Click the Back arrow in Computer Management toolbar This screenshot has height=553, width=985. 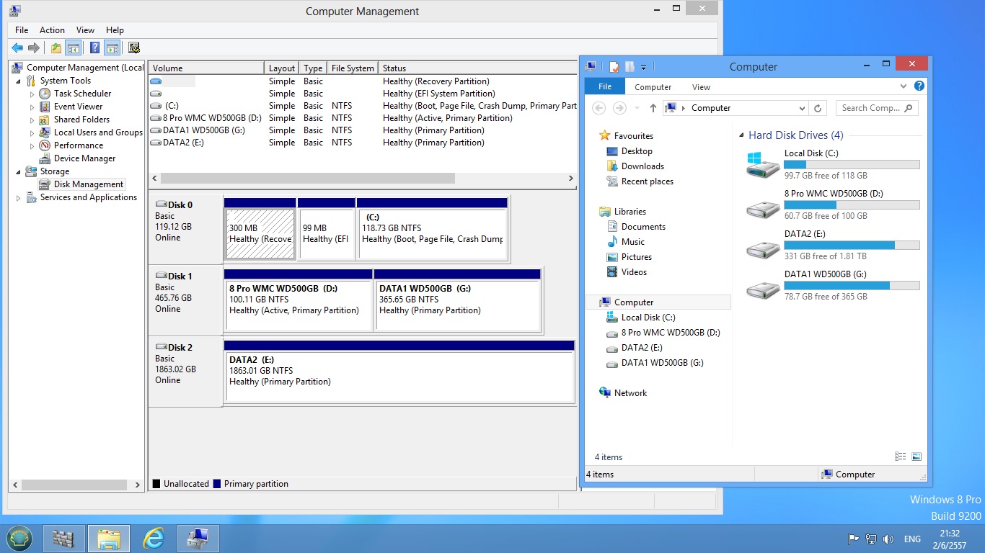(17, 48)
